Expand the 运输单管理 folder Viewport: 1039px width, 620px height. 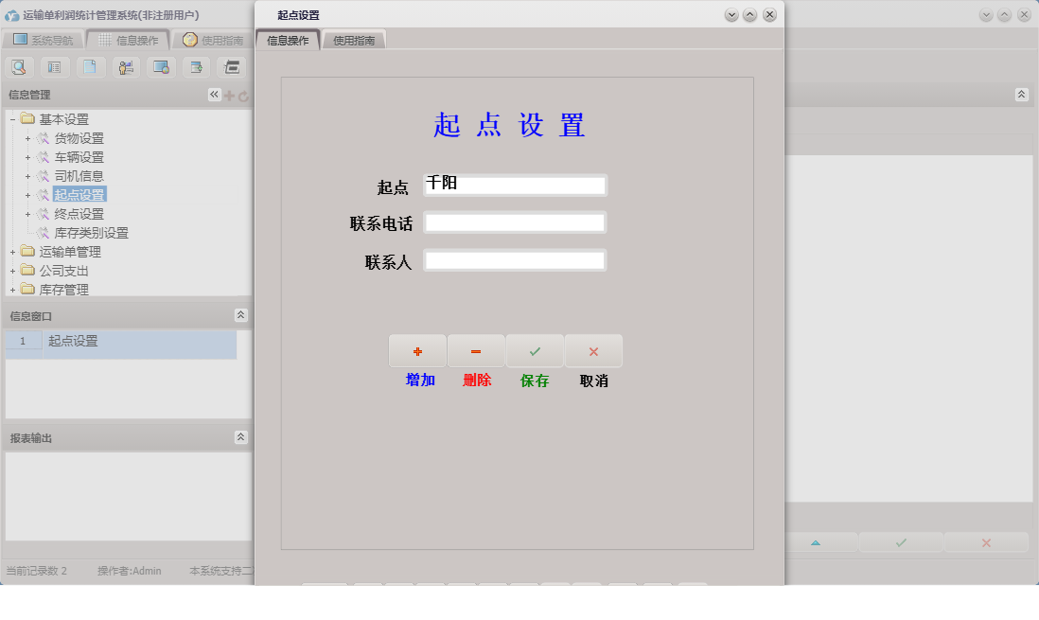(14, 252)
